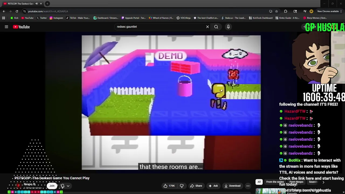Select the From Nexpo chip

[x=296, y=182]
